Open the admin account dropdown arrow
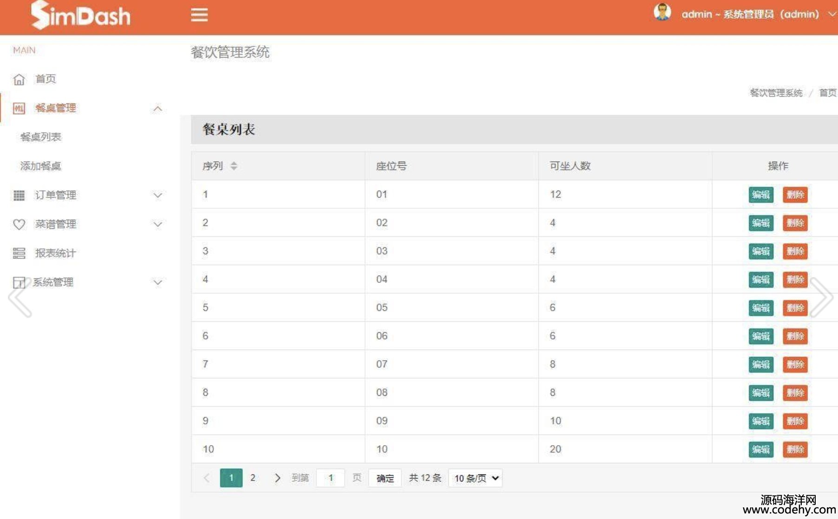The width and height of the screenshot is (838, 519). click(831, 14)
